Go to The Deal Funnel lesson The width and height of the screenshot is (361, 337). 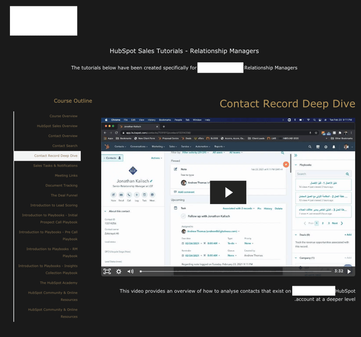[64, 196]
